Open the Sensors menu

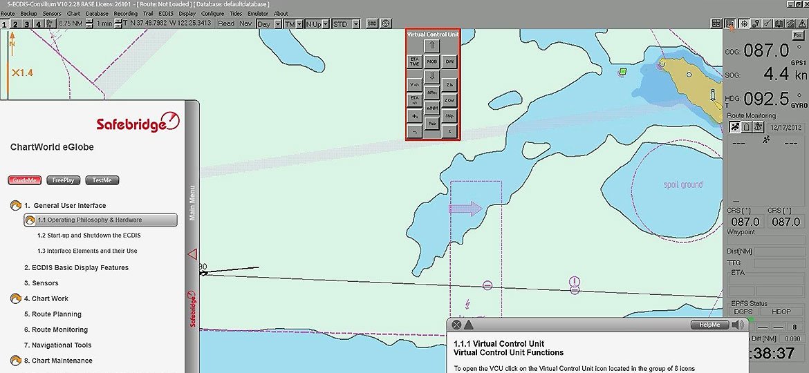click(52, 13)
